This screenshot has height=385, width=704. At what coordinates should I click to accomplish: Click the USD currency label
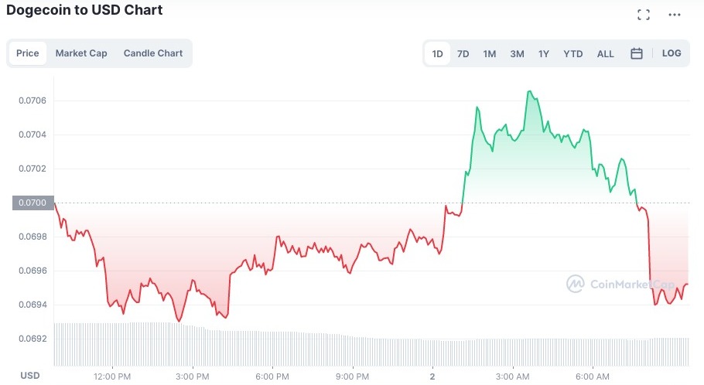(30, 376)
